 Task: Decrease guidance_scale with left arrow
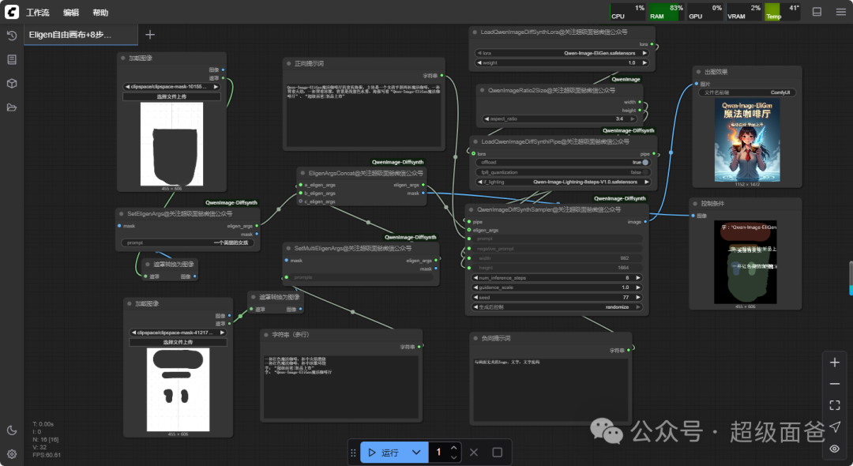[475, 287]
